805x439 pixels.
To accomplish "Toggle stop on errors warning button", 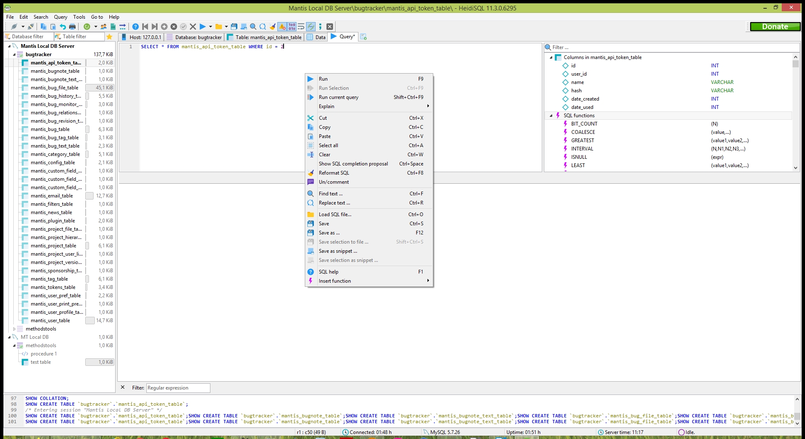I will (282, 27).
